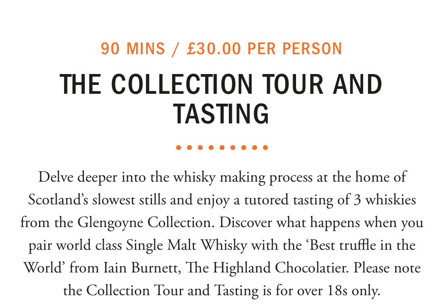Viewport: 446px width, 307px height.
Task: Click the words "Please note"
Action: tap(387, 268)
